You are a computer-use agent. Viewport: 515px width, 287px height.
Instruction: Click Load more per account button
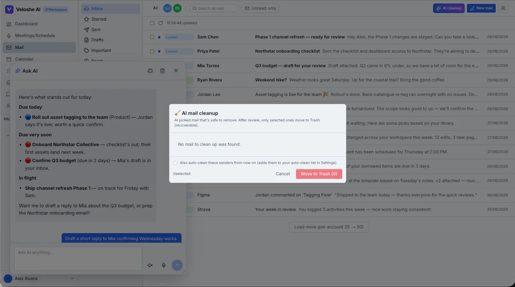(329, 227)
